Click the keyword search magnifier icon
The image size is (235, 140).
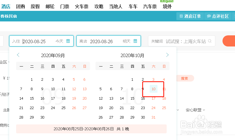click(x=210, y=41)
